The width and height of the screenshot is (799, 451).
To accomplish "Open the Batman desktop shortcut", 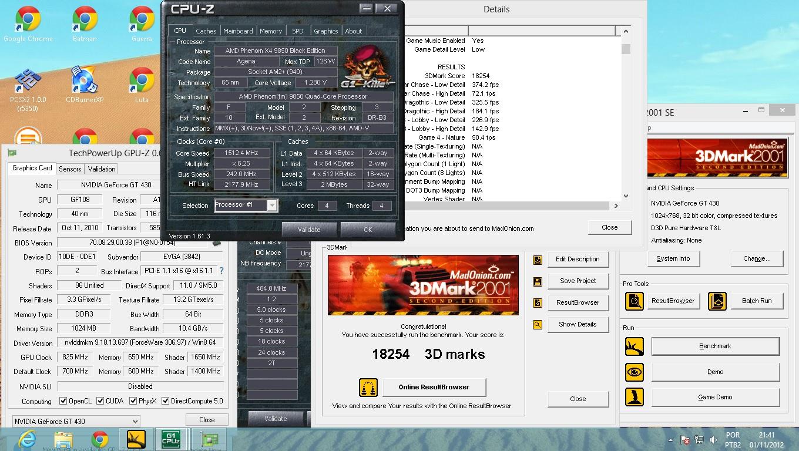I will 85,25.
